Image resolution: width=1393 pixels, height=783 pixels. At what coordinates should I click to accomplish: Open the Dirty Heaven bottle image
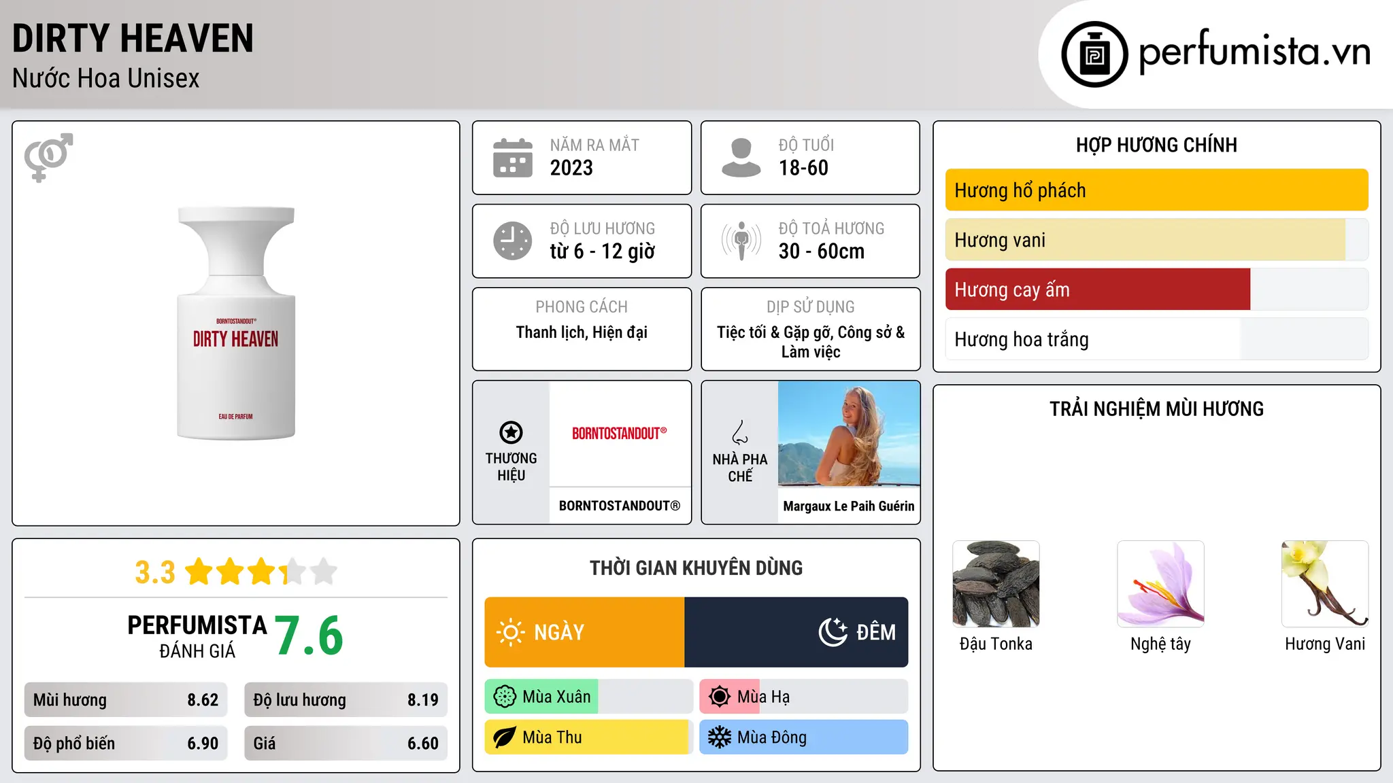[236, 324]
